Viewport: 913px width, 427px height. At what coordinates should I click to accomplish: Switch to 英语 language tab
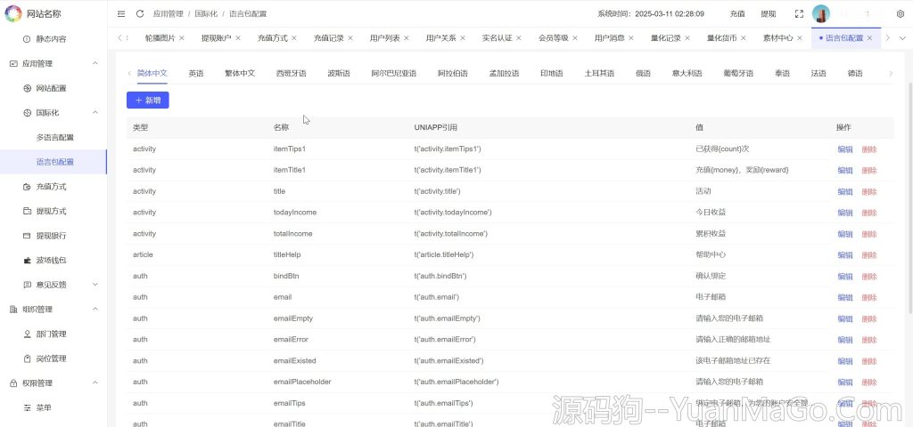[x=196, y=73]
